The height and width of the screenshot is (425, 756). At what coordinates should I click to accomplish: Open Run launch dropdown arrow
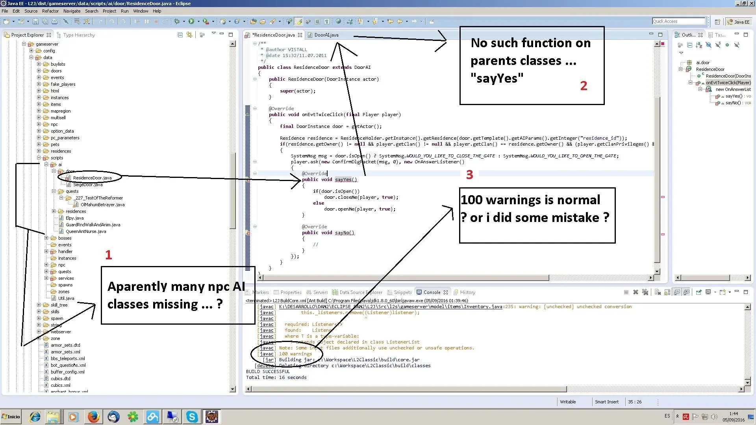click(198, 21)
